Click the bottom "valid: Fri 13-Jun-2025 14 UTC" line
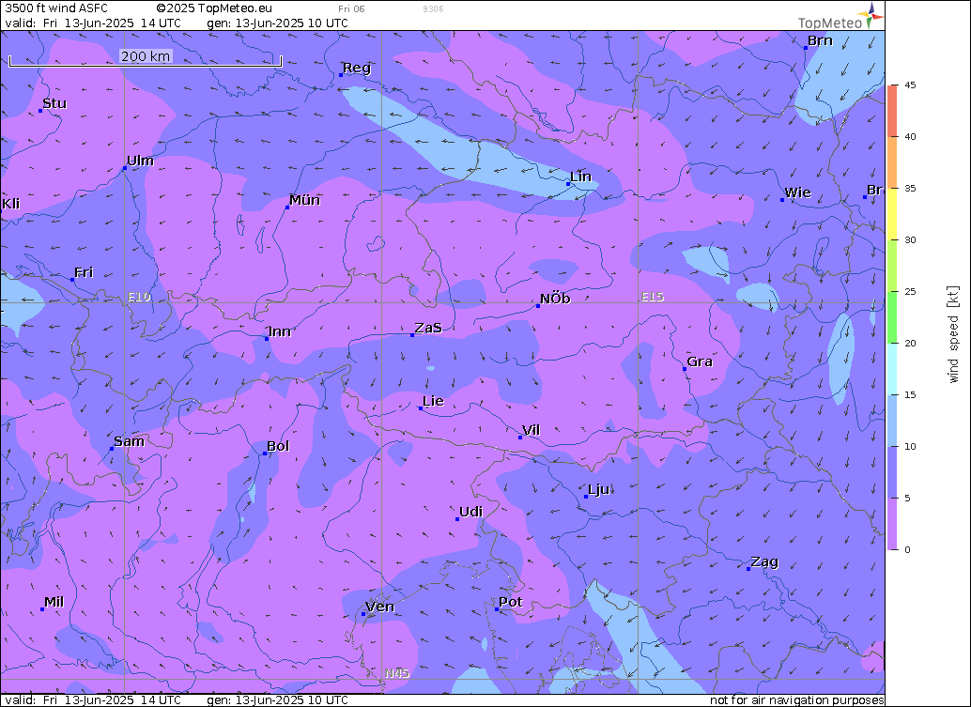This screenshot has width=971, height=707. pos(93,700)
